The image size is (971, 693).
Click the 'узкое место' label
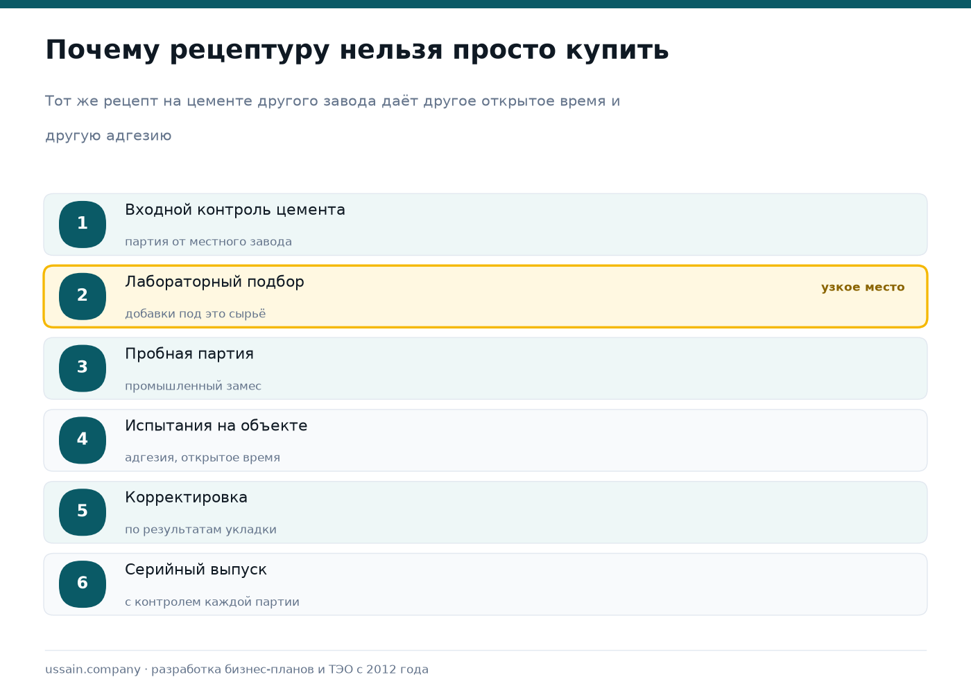tap(863, 287)
